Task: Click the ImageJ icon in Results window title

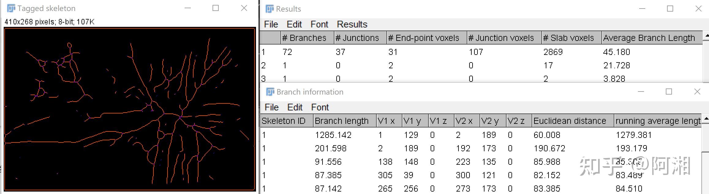Action: tap(270, 9)
